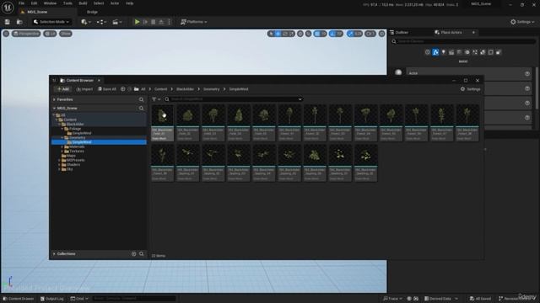Open the browse content folder icon
540x303 pixels.
[x=19, y=22]
